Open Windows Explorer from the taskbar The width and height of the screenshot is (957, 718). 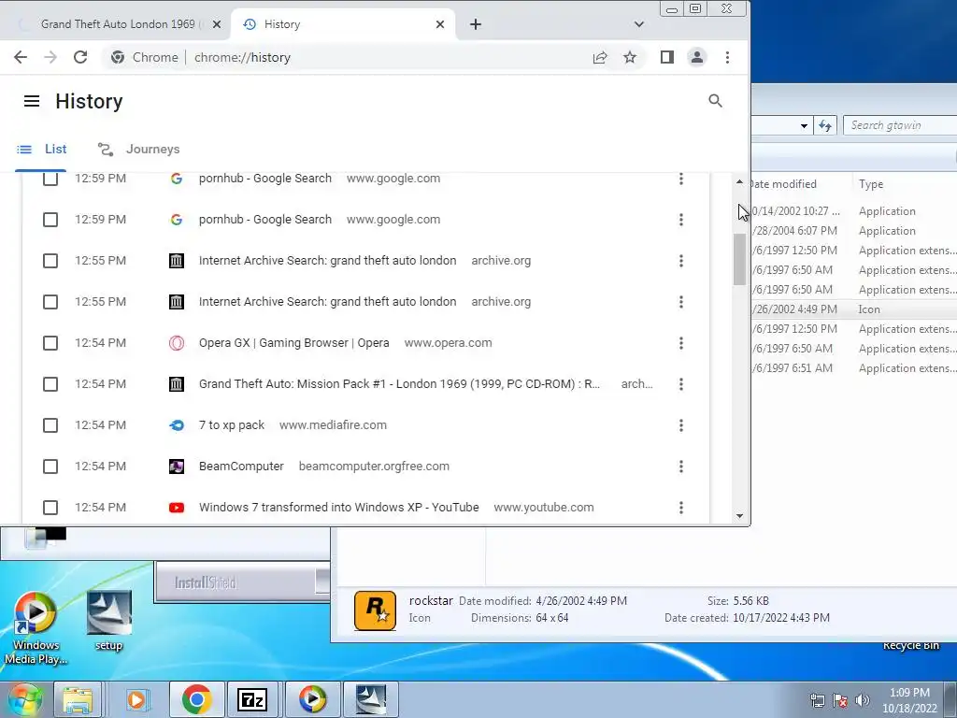click(x=78, y=699)
